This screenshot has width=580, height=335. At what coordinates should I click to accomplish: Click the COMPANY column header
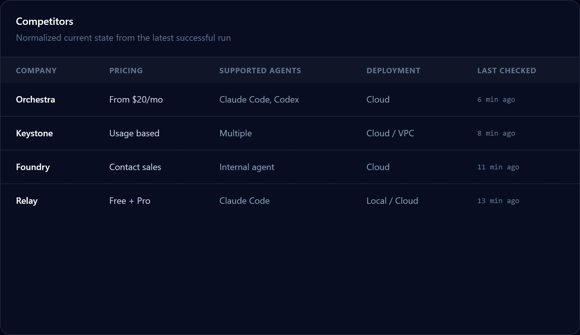click(x=36, y=70)
